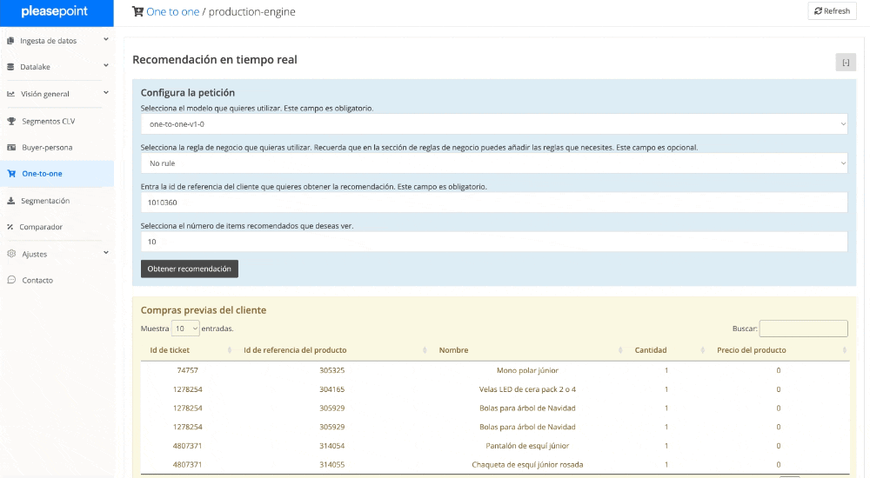870x478 pixels.
Task: Click product reference 314055
Action: 331,465
